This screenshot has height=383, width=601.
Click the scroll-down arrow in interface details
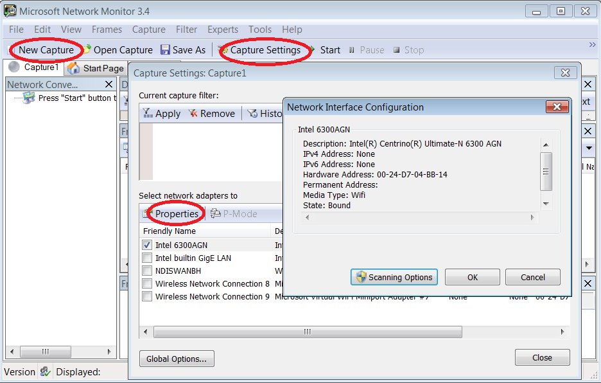[x=546, y=204]
